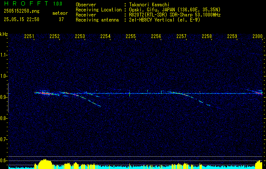The width and height of the screenshot is (266, 169).
Task: Click the date stamp 25.05.15 22:50
Action: pyautogui.click(x=22, y=19)
